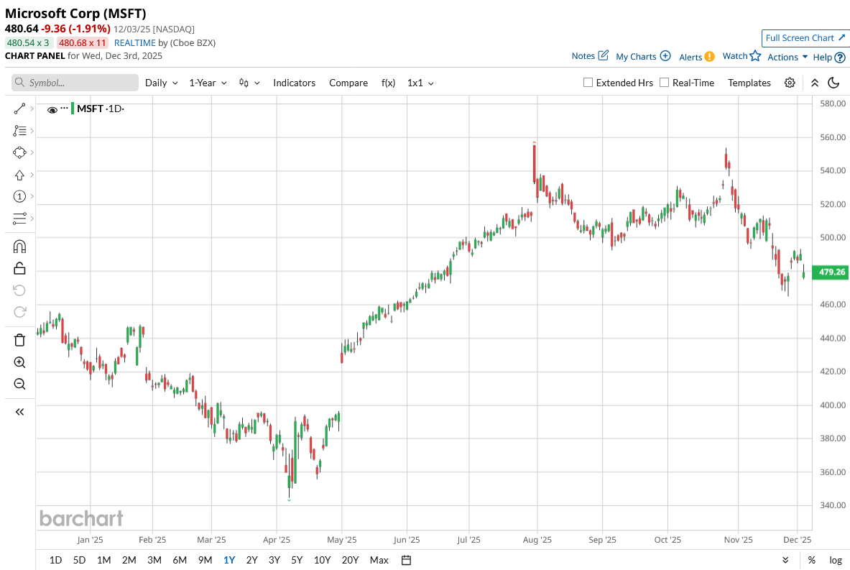Viewport: 850px width, 570px height.
Task: Select the 20Y time range
Action: (350, 560)
